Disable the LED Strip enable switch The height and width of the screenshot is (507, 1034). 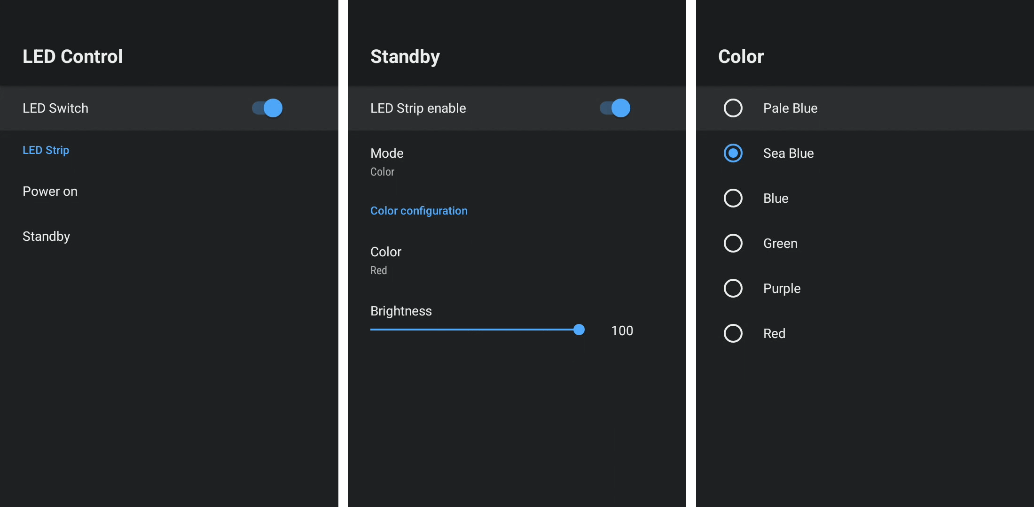click(615, 108)
